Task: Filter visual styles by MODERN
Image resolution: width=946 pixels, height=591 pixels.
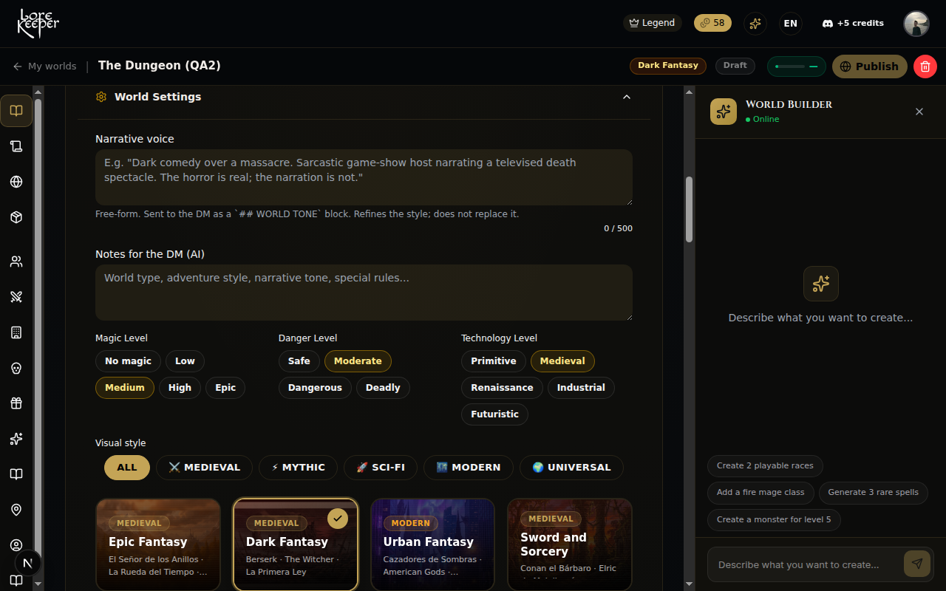Action: click(469, 468)
